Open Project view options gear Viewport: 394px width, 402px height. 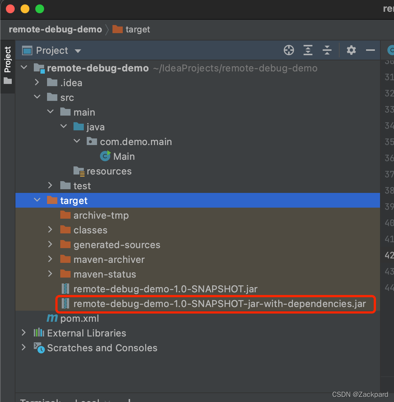pos(351,50)
